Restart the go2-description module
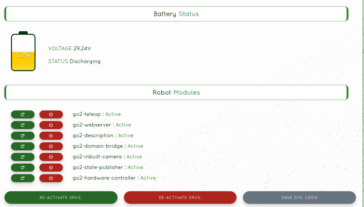The width and height of the screenshot is (364, 207). (x=23, y=136)
